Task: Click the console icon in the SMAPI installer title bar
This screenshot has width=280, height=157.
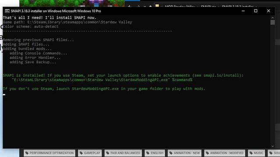Action: (x=7, y=11)
